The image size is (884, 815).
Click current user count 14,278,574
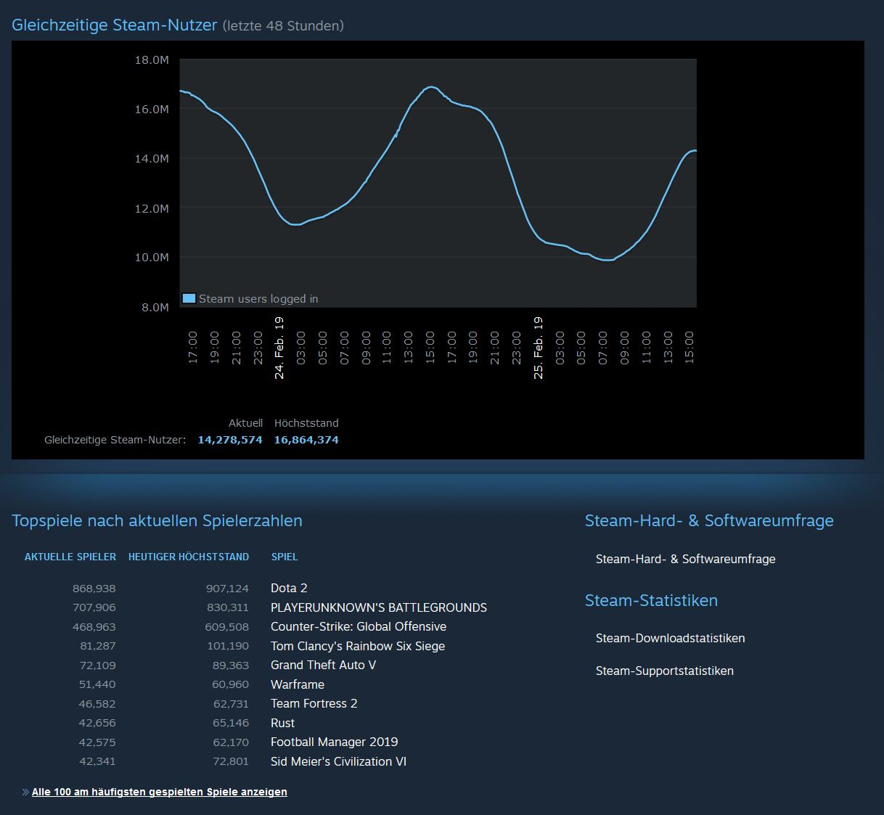coord(230,440)
